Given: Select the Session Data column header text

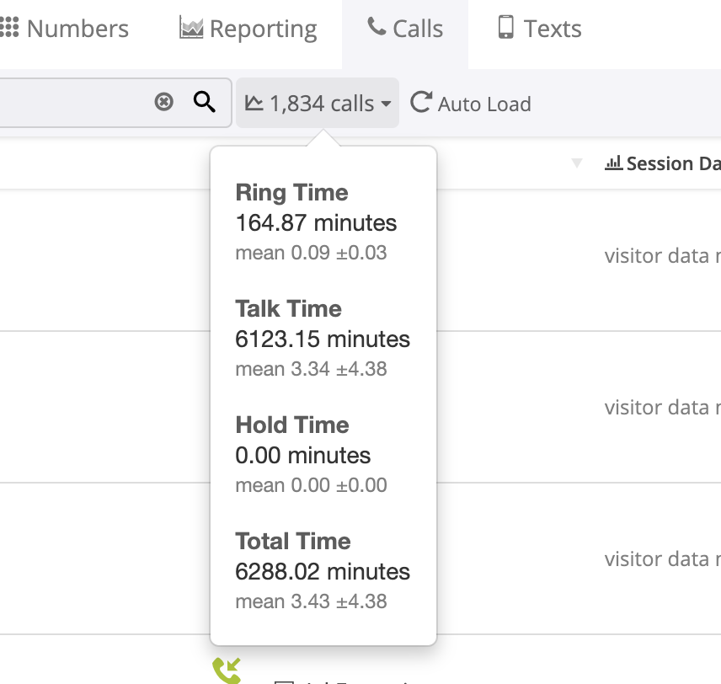Looking at the screenshot, I should 672,163.
